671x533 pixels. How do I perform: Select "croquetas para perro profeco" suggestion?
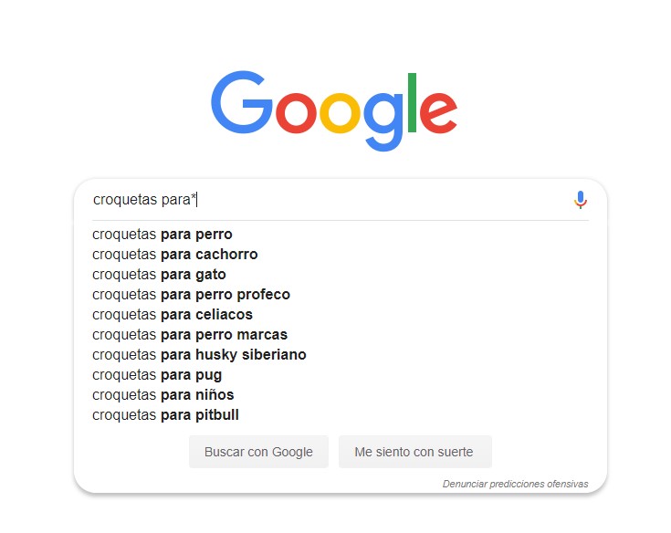pos(191,295)
